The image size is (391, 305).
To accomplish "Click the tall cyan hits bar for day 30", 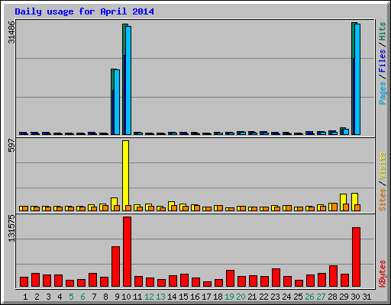I will [x=357, y=79].
